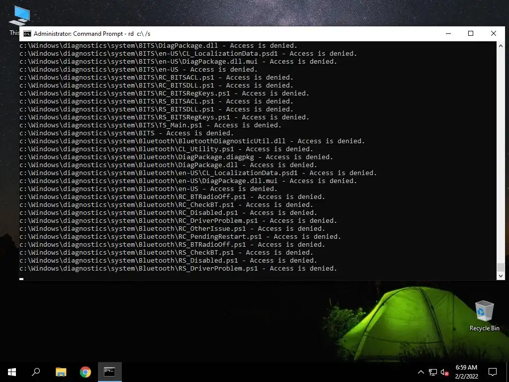509x382 pixels.
Task: Open File Explorer from taskbar
Action: [x=61, y=372]
